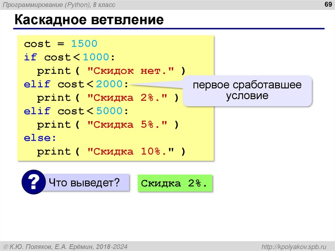Click the value '1500' in the code
This screenshot has width=335, height=251.
pos(85,43)
